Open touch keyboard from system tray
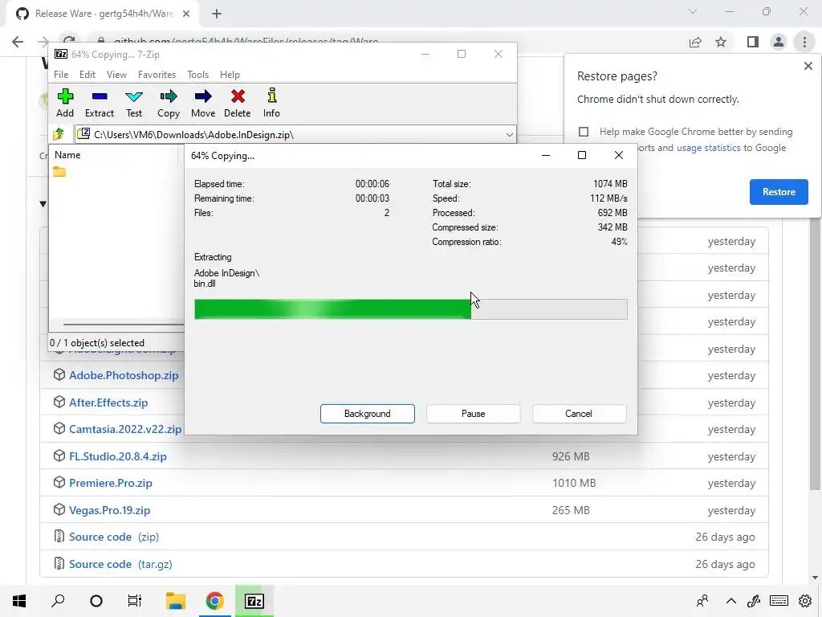 pyautogui.click(x=779, y=601)
